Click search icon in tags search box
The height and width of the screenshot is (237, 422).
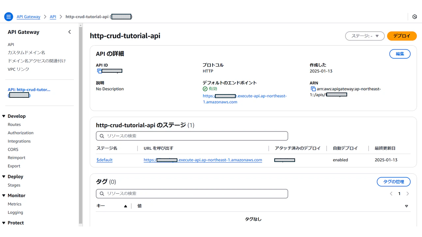tap(102, 194)
